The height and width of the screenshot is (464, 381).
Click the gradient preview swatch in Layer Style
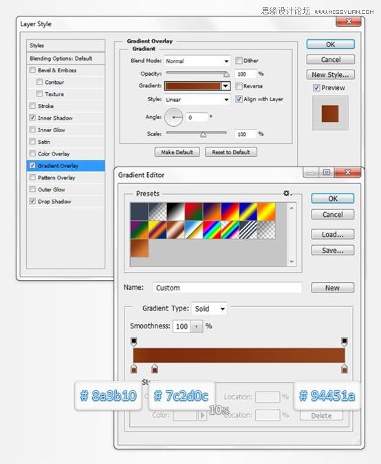point(193,86)
